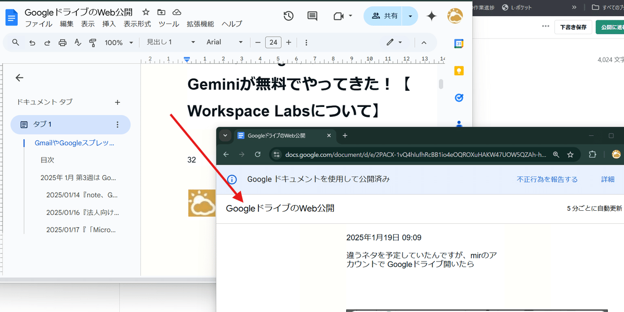Viewport: 624px width, 312px height.
Task: Open the comments history icon
Action: 313,16
